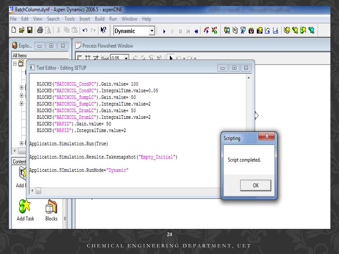Click the RunMode="Dynamic" script line
Viewport: 339px width, 254px height.
point(79,170)
